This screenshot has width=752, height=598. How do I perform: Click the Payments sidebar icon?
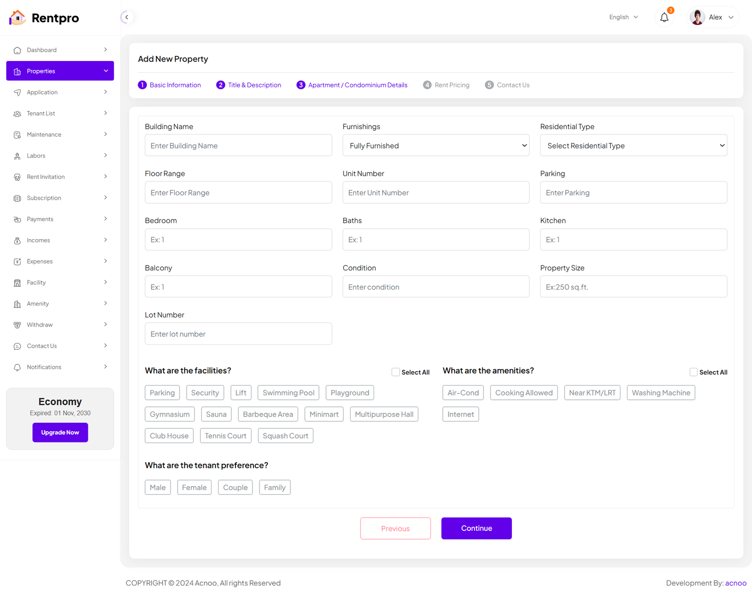[x=17, y=219]
